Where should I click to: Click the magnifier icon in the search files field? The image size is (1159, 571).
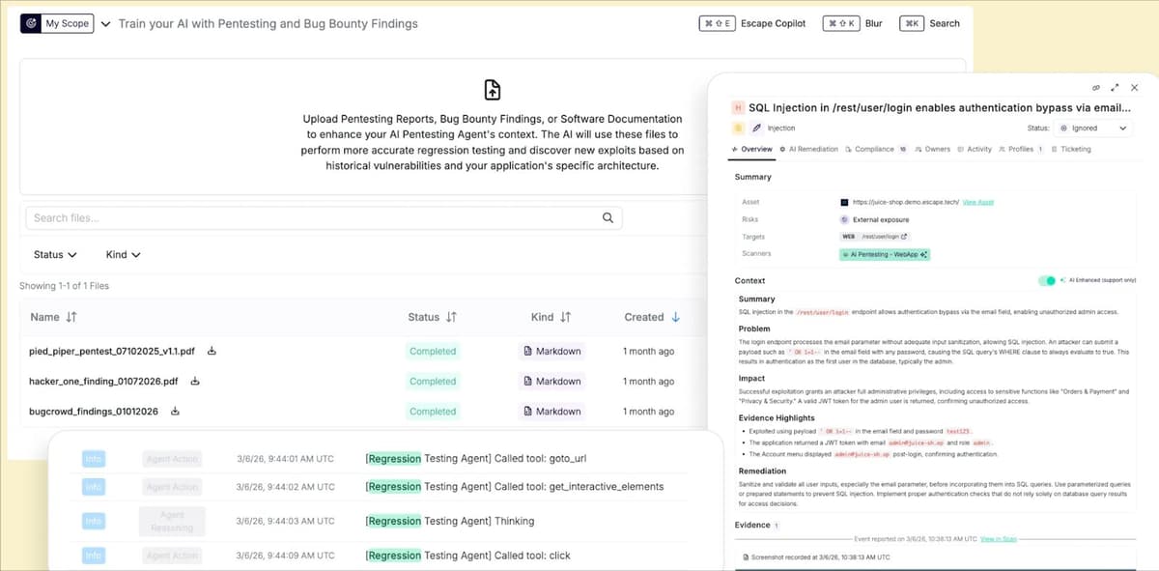click(x=608, y=217)
